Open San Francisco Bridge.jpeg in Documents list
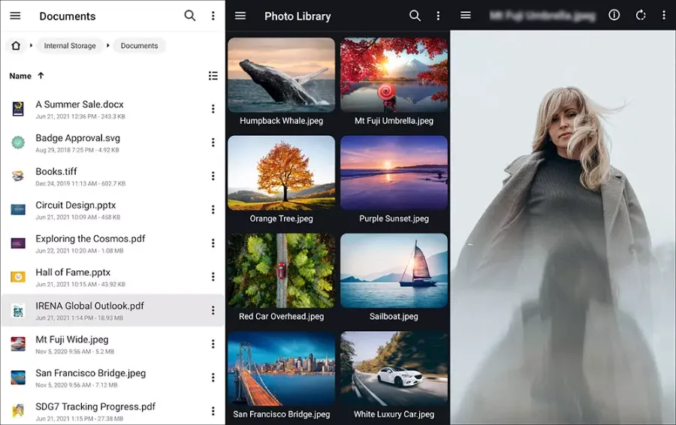Viewport: 676px width, 425px height. (x=113, y=378)
